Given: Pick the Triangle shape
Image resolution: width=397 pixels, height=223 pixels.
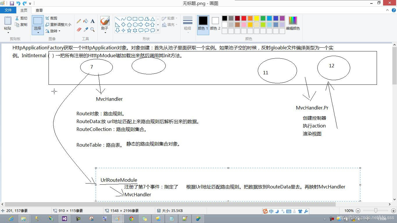Looking at the screenshot, I should [x=153, y=19].
